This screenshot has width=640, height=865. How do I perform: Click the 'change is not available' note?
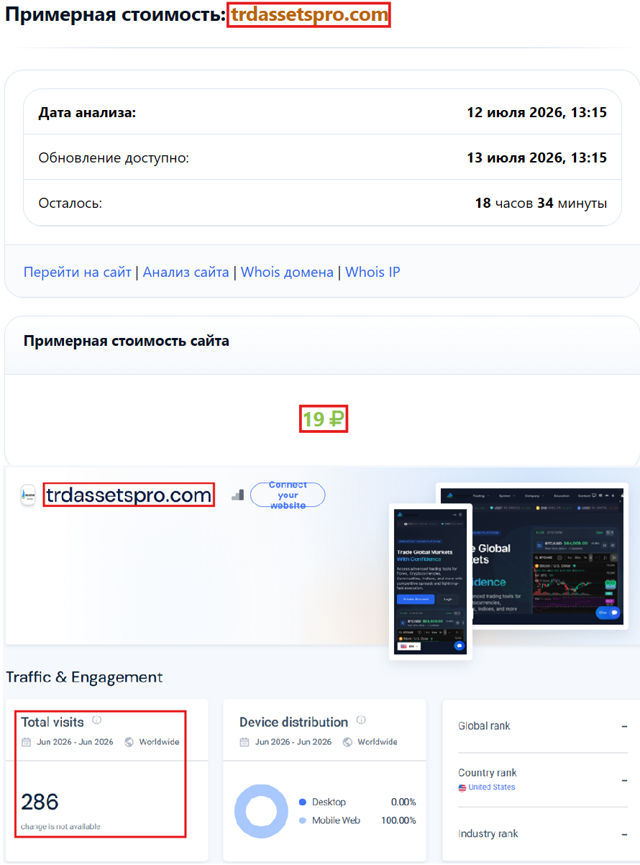(x=61, y=826)
